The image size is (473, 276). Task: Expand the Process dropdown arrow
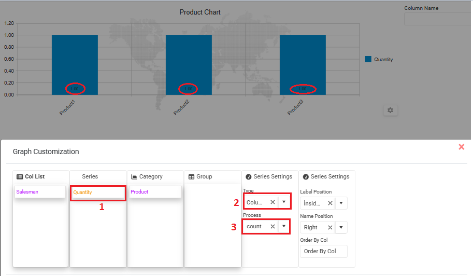point(284,226)
